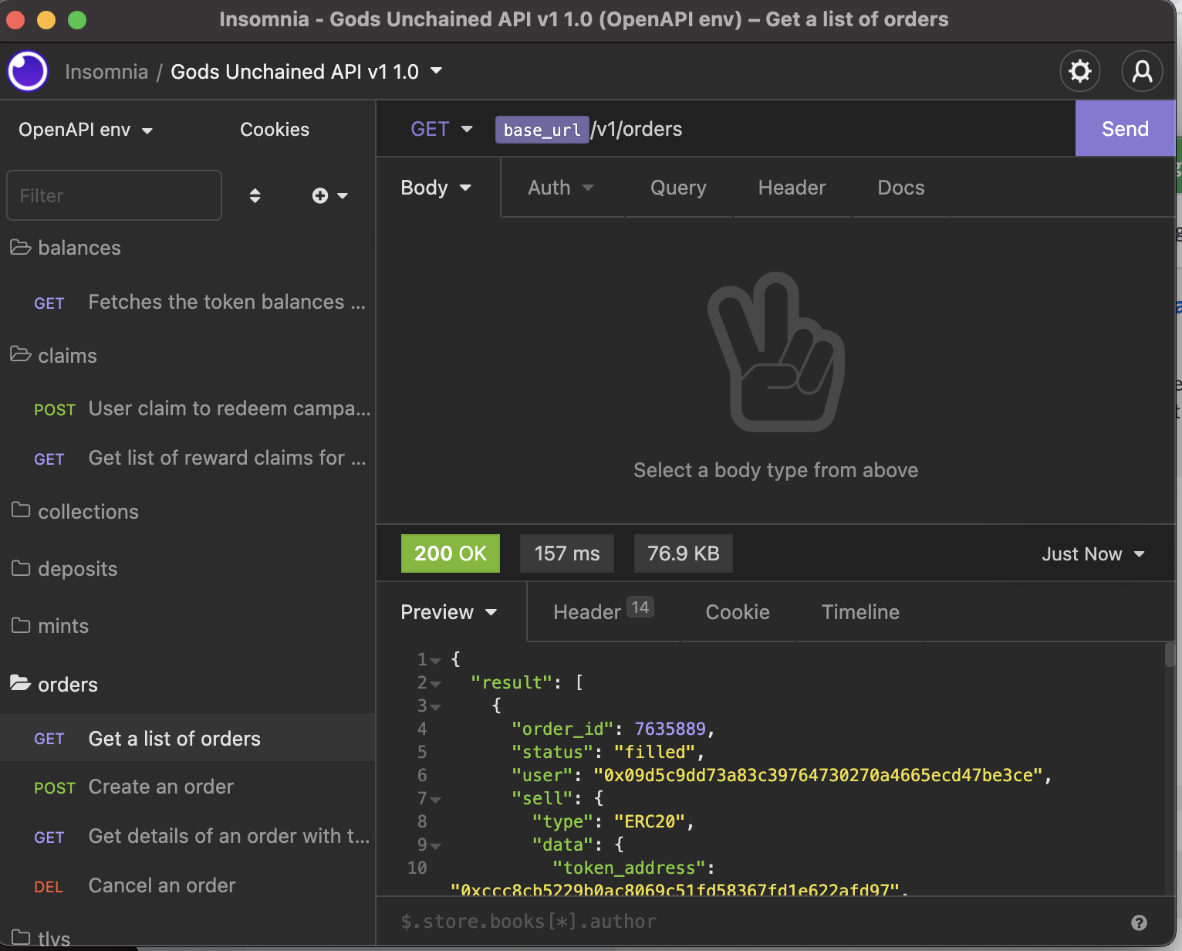This screenshot has width=1182, height=951.
Task: Click the user address value 0x09d5c9dd73a8…
Action: coord(819,775)
